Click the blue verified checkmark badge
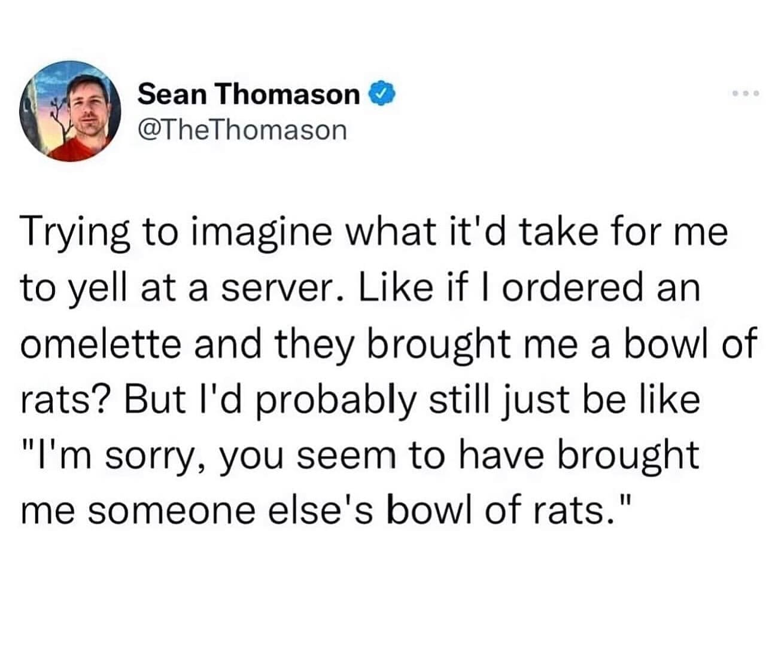 click(384, 93)
